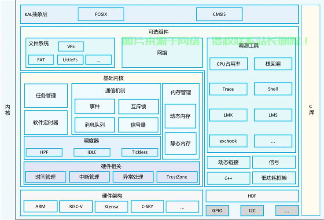Click the C库 vertical column
The height and width of the screenshot is (220, 324).
pos(311,110)
